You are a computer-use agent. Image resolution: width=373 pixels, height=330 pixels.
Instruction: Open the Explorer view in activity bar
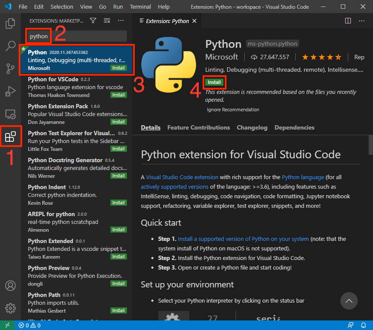10,23
